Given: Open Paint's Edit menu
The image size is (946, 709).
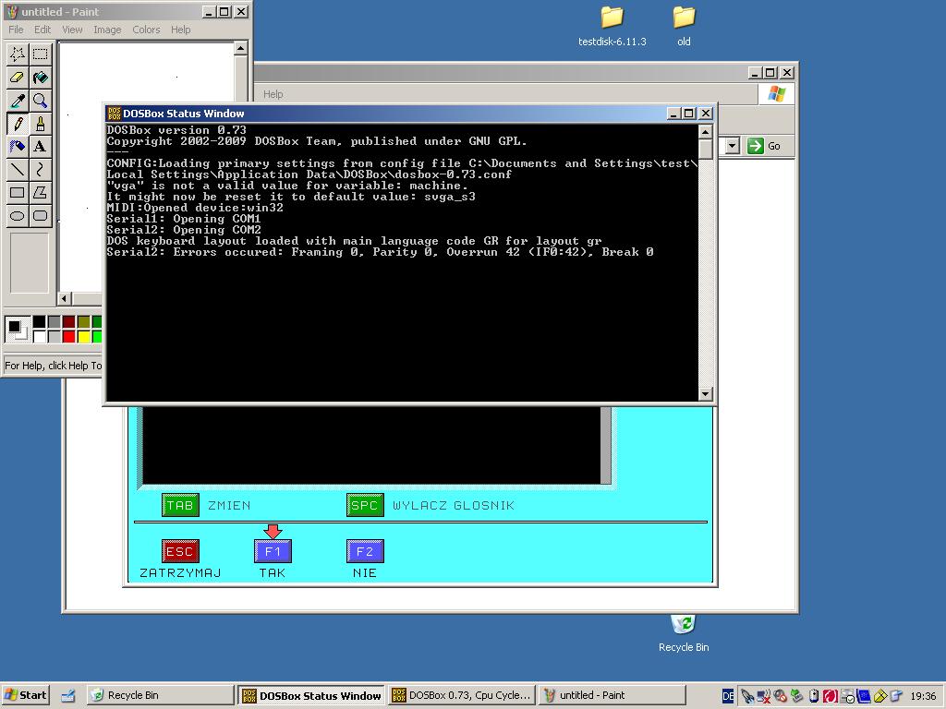Looking at the screenshot, I should pyautogui.click(x=42, y=30).
